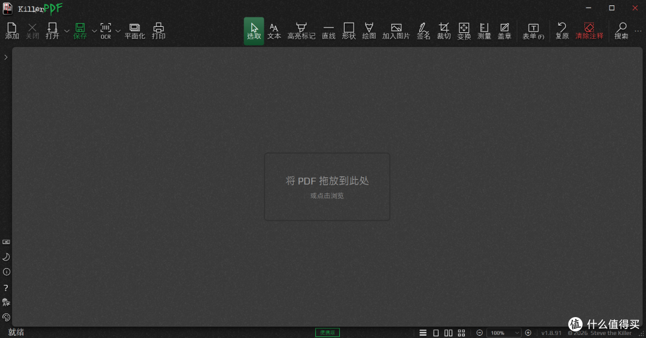Select the 绘图 (Draw) tool
Viewport: 646px width, 338px height.
(x=368, y=31)
